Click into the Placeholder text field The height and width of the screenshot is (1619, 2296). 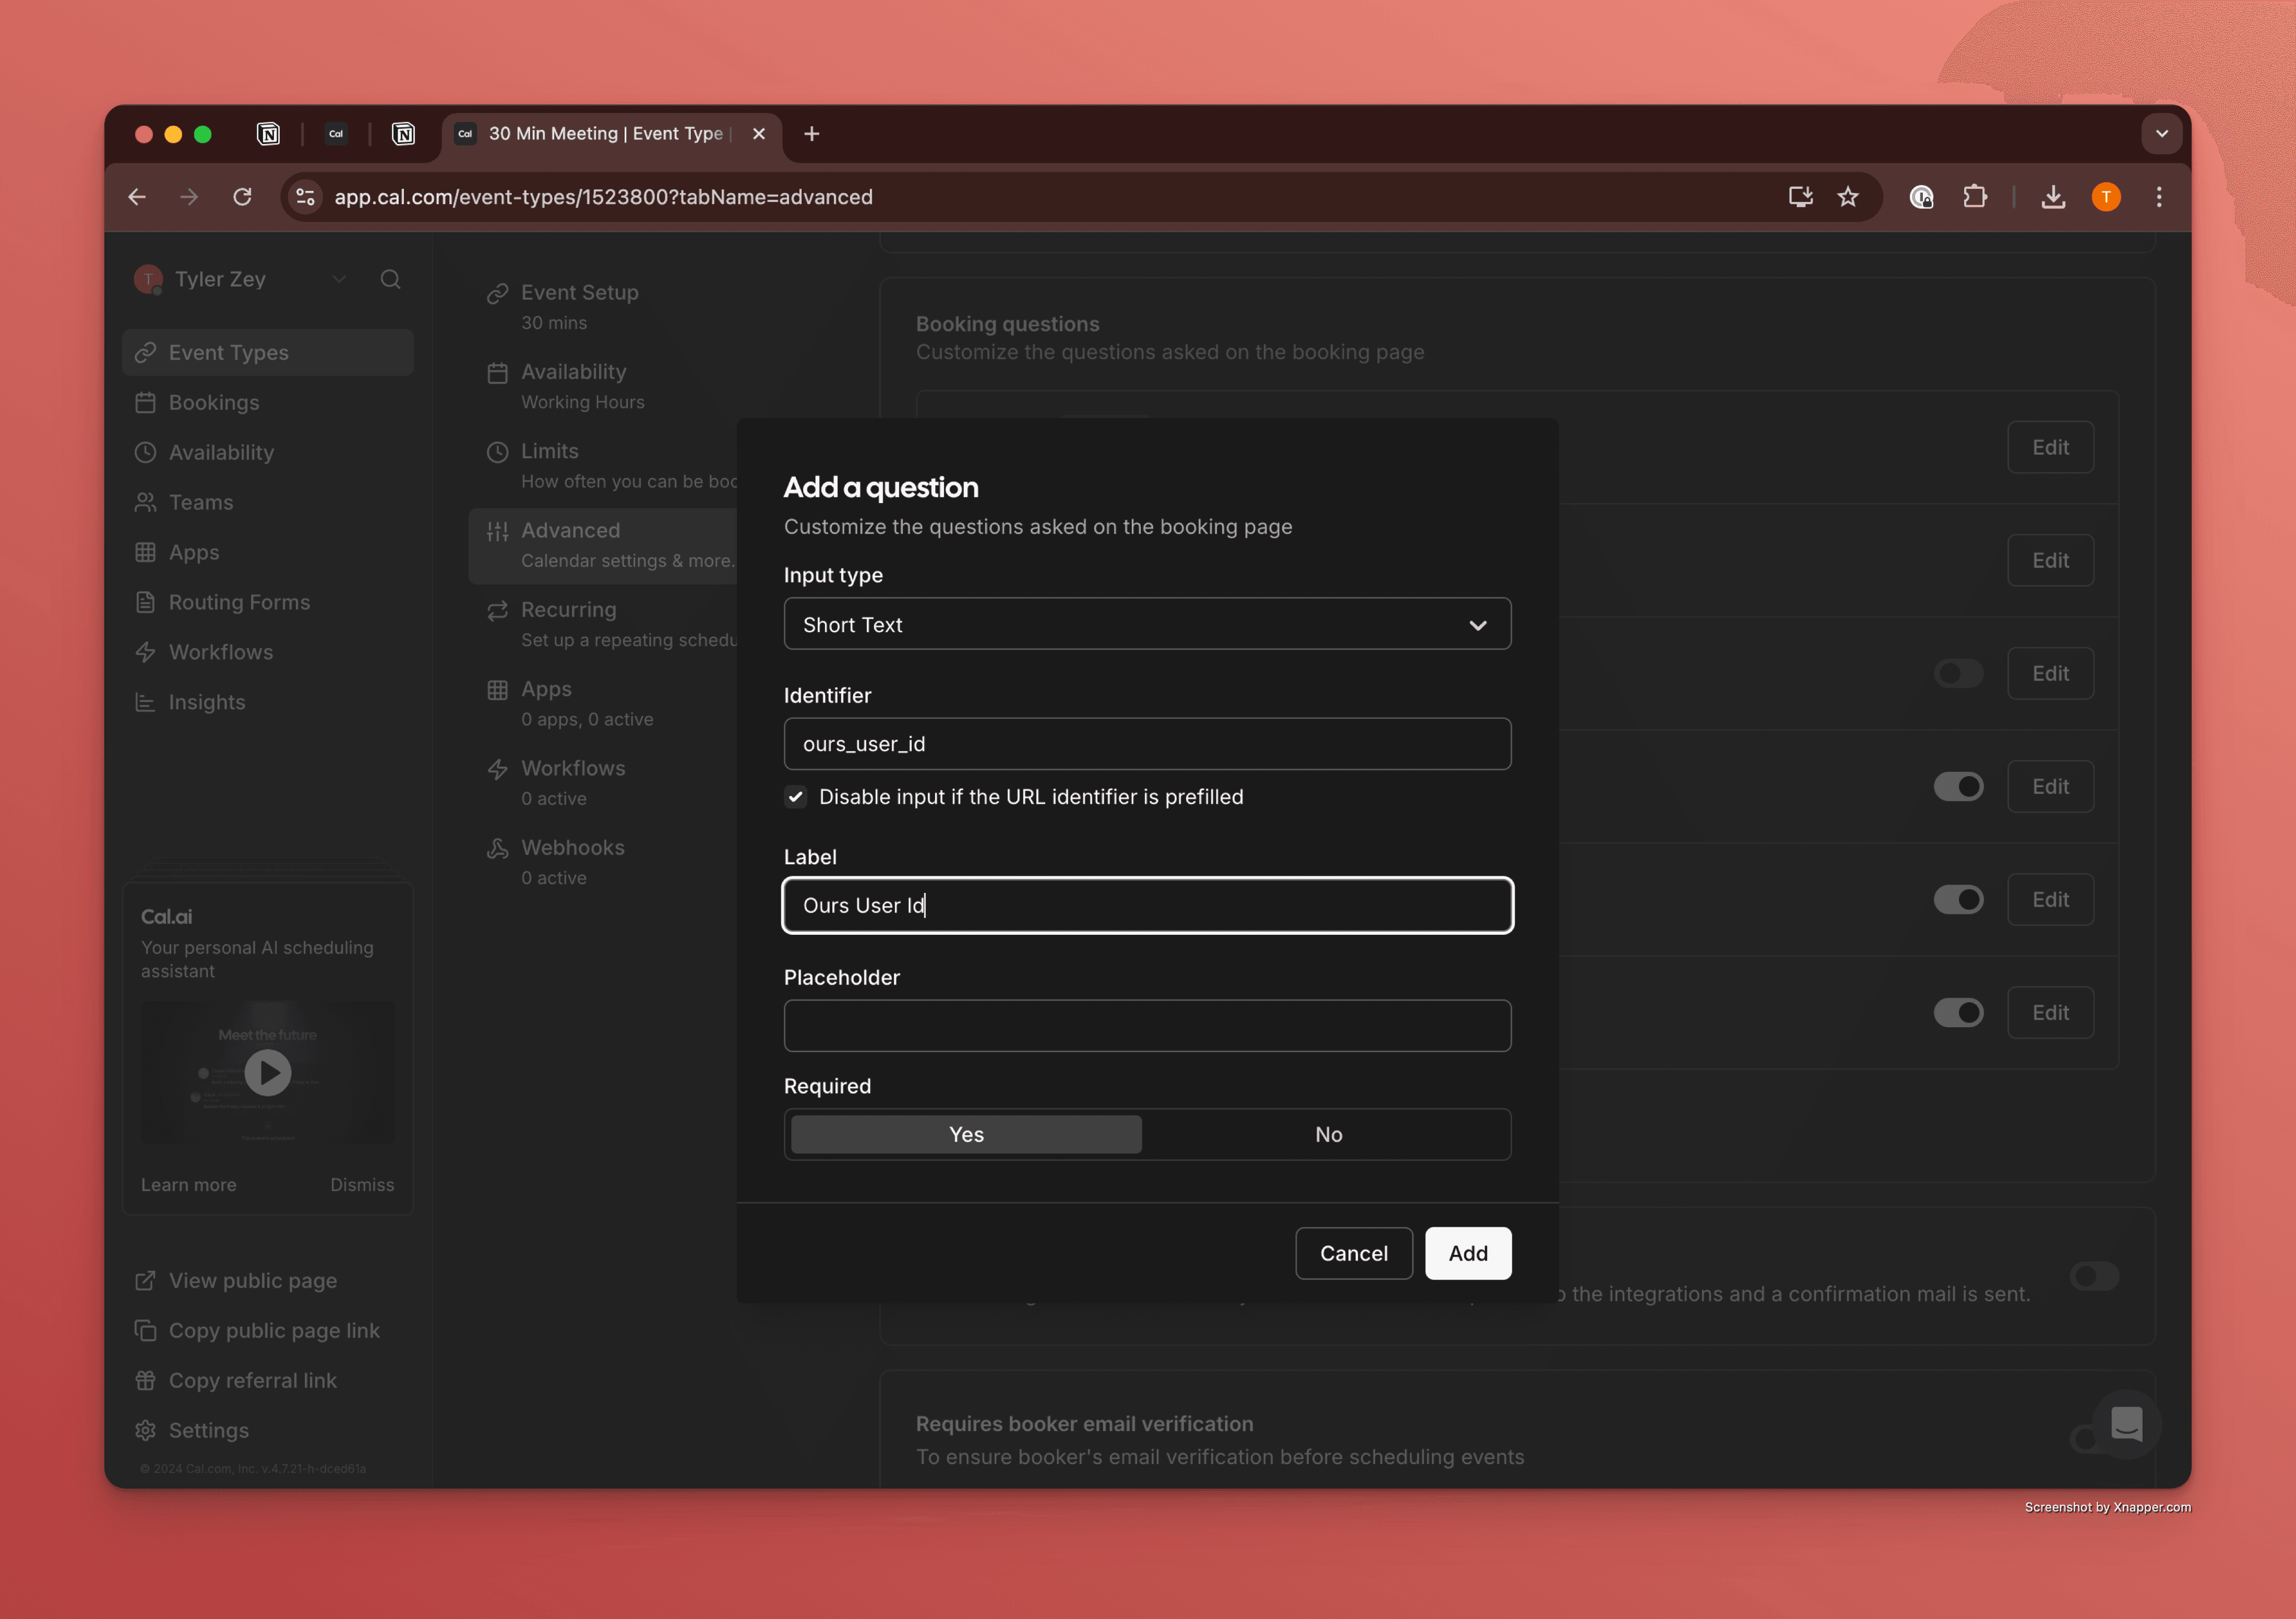[1147, 1025]
